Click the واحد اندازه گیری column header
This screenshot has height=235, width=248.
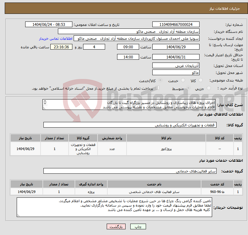91,184
